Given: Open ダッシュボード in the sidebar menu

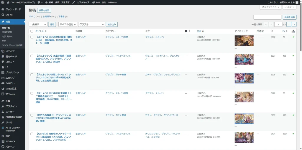Looking at the screenshot, I should (x=13, y=9).
